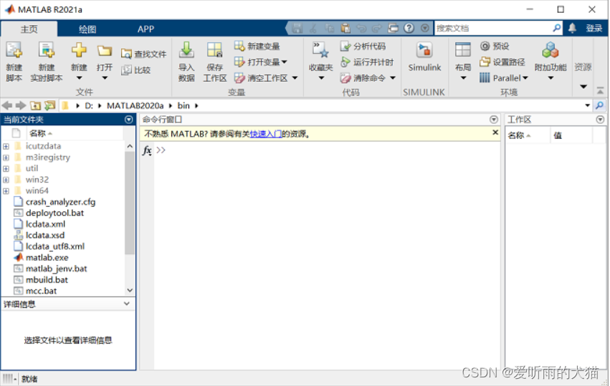Viewport: 610px width, 386px height.
Task: Expand the icutzdata folder
Action: (x=6, y=147)
